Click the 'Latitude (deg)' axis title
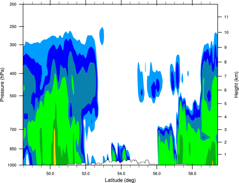The height and width of the screenshot is (183, 239). click(x=120, y=180)
